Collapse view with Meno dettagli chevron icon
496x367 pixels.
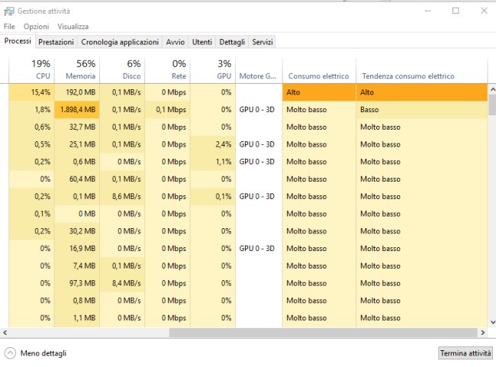[10, 353]
